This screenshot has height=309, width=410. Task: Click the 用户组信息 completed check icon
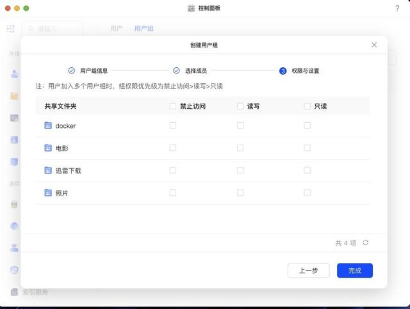pyautogui.click(x=71, y=70)
